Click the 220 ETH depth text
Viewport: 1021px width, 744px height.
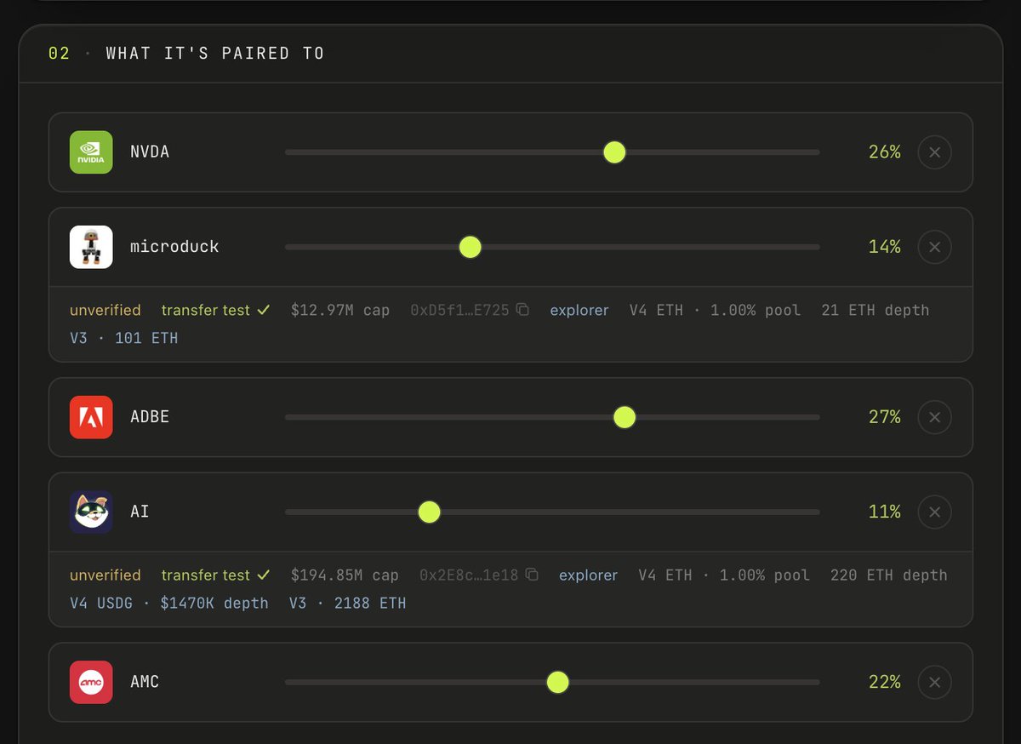point(889,575)
